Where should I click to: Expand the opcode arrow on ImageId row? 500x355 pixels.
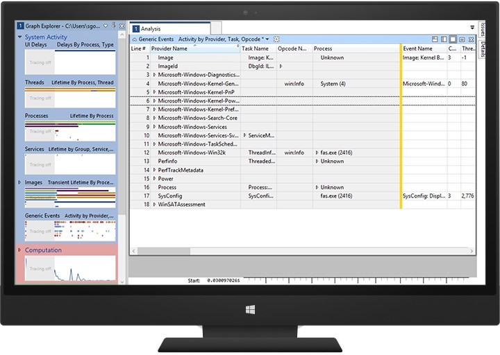click(281, 67)
